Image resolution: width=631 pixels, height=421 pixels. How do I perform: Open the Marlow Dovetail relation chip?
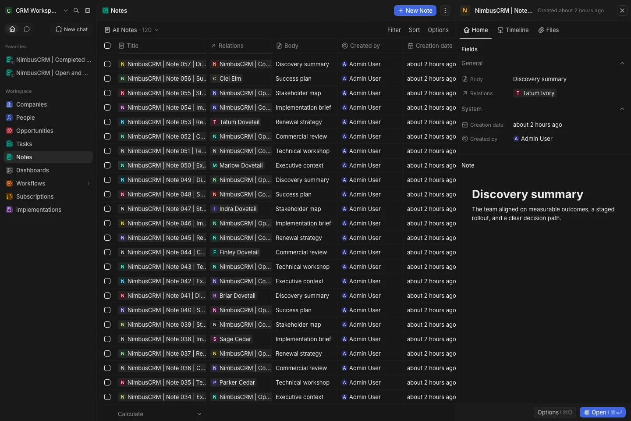[237, 165]
